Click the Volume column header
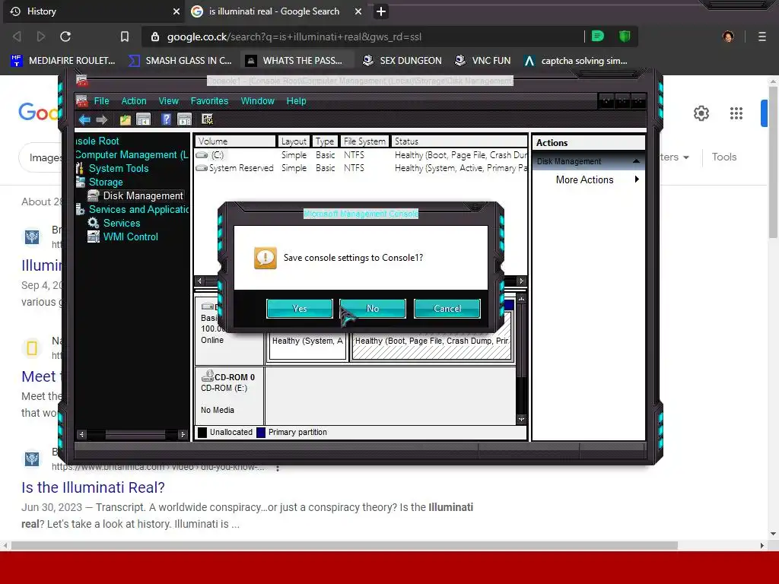 [x=235, y=141]
